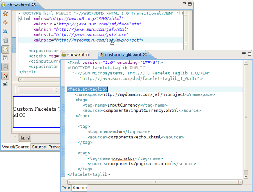253x192 pixels.
Task: Expand the triangle arrow beside html breadcrumb
Action: (x=15, y=137)
